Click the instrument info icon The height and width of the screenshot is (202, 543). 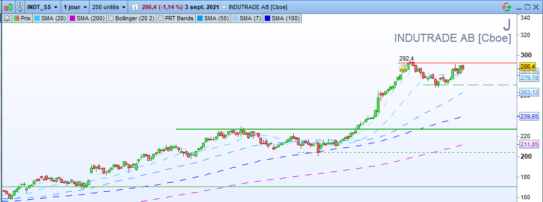(x=135, y=7)
